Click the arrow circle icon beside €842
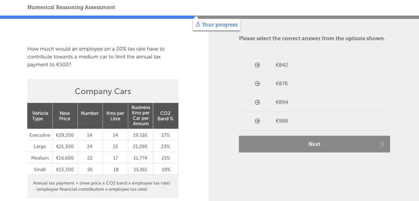 258,65
